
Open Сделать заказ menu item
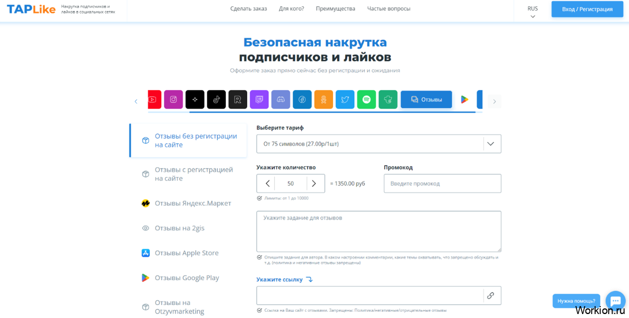click(249, 9)
